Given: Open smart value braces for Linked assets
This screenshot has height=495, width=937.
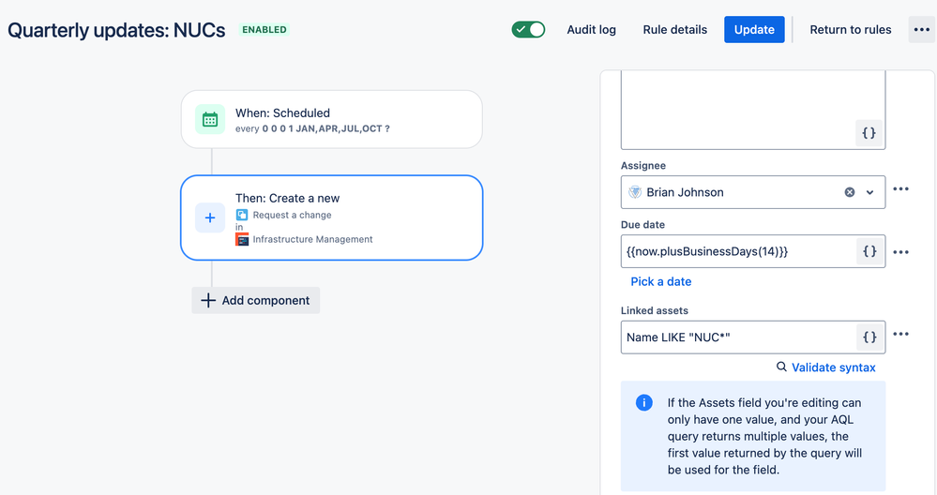Looking at the screenshot, I should (869, 337).
